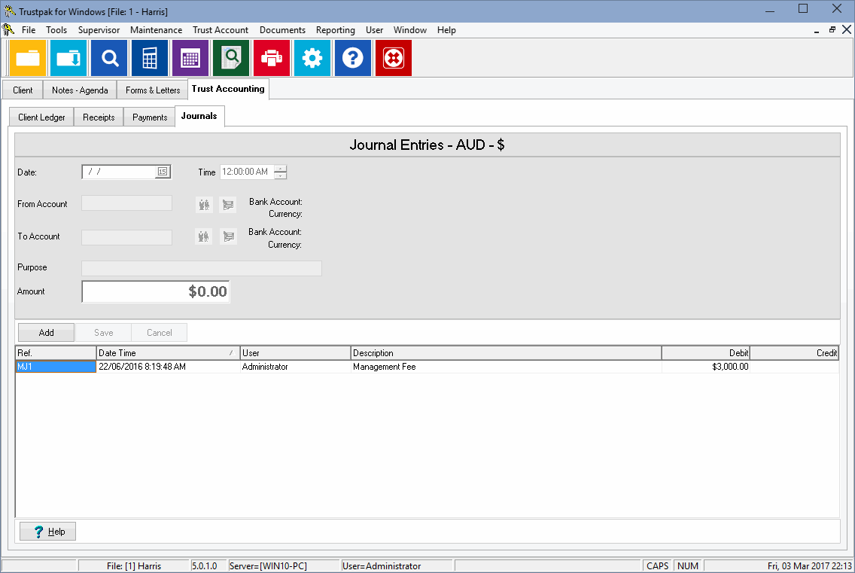The height and width of the screenshot is (573, 855).
Task: Select the Journals subtab
Action: point(199,116)
